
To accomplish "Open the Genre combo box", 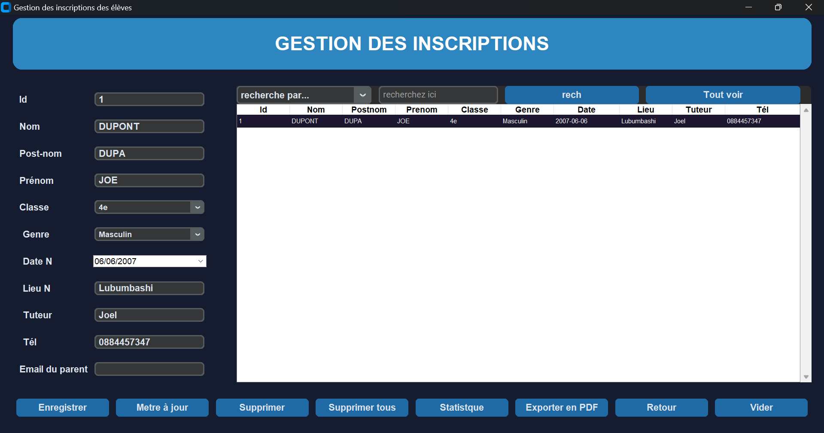I will (x=198, y=235).
